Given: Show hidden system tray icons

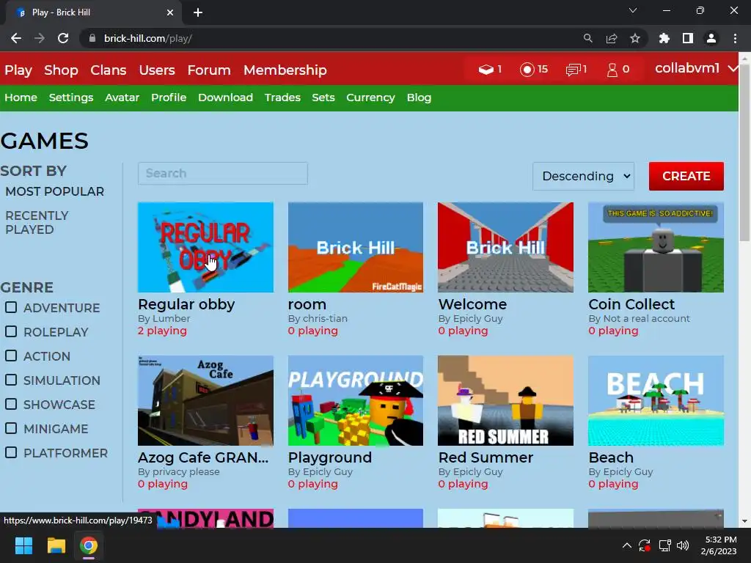Looking at the screenshot, I should pyautogui.click(x=626, y=545).
